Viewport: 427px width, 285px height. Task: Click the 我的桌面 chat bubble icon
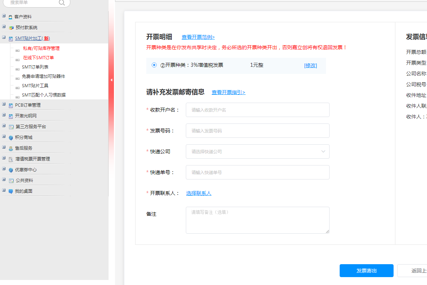(11, 191)
